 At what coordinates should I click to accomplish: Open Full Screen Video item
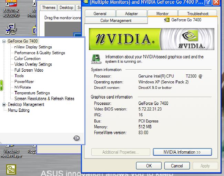29,70
